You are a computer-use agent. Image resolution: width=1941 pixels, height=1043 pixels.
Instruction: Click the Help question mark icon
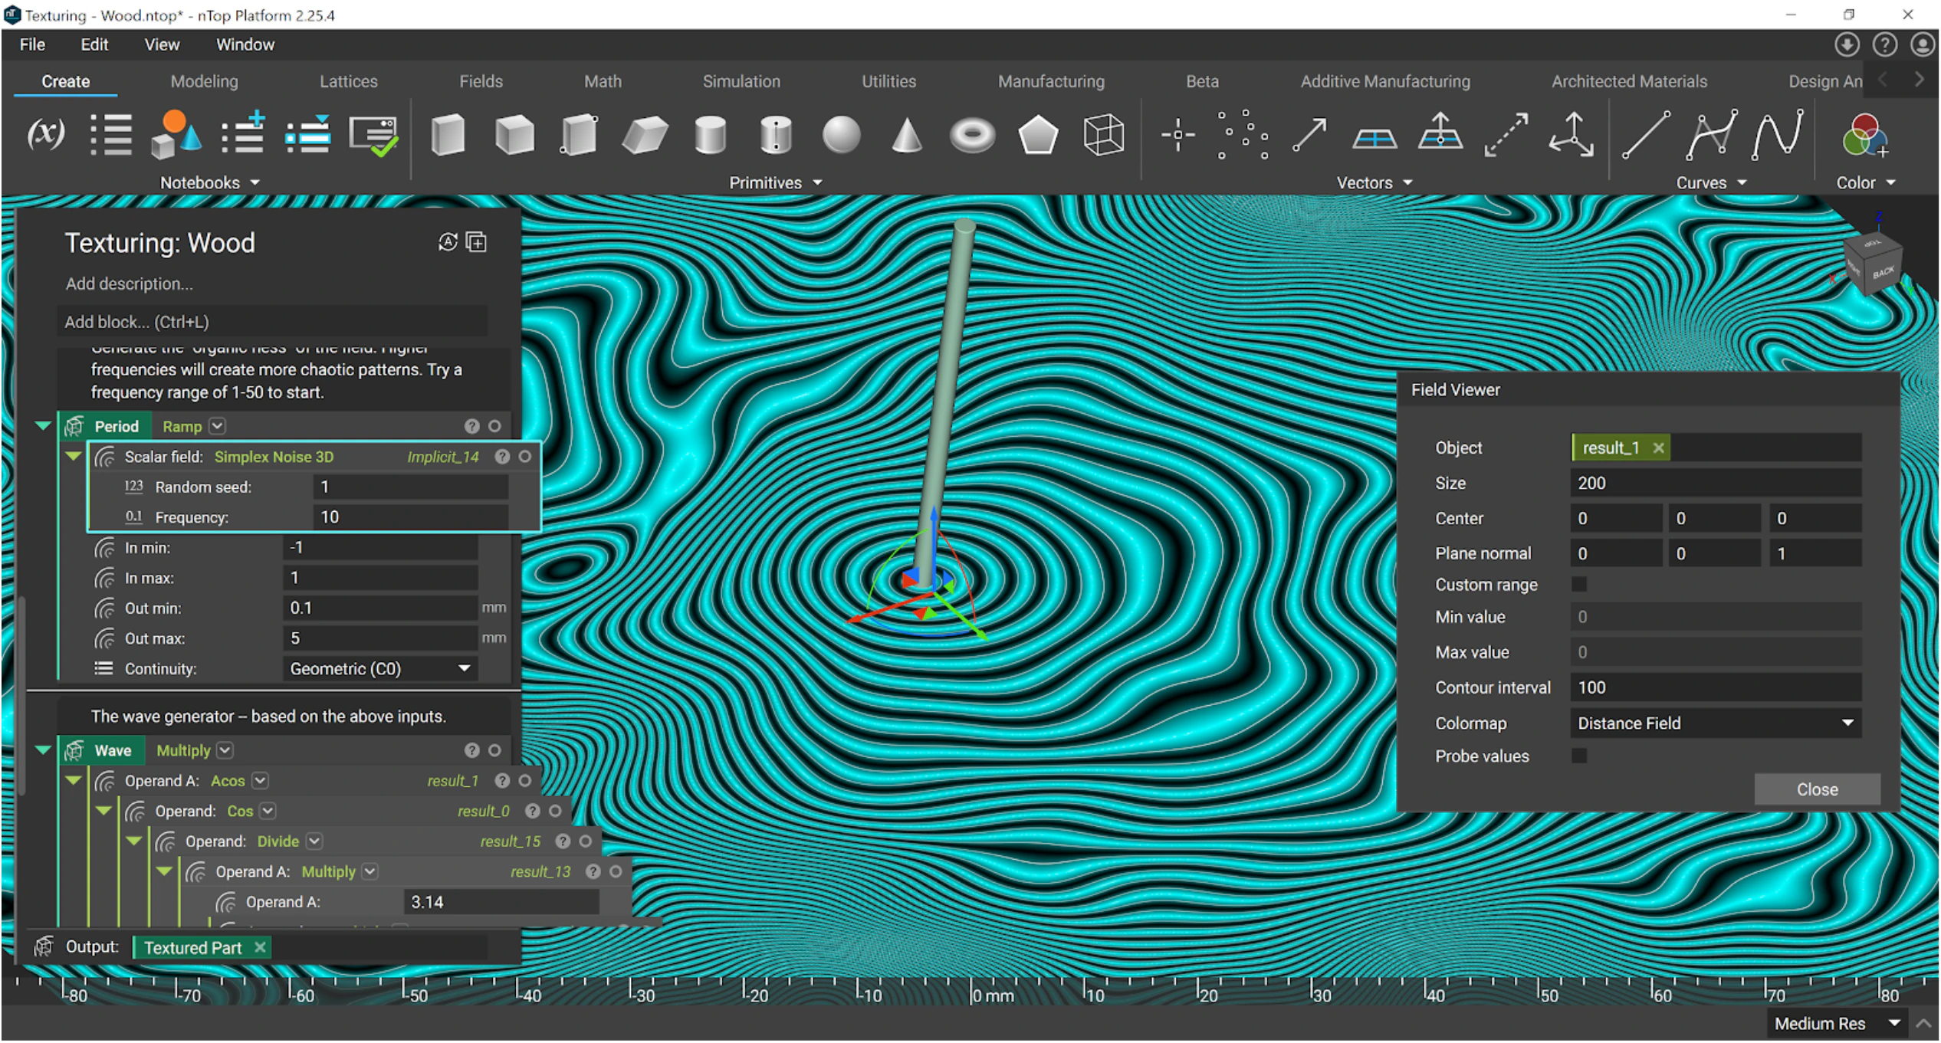click(1884, 44)
